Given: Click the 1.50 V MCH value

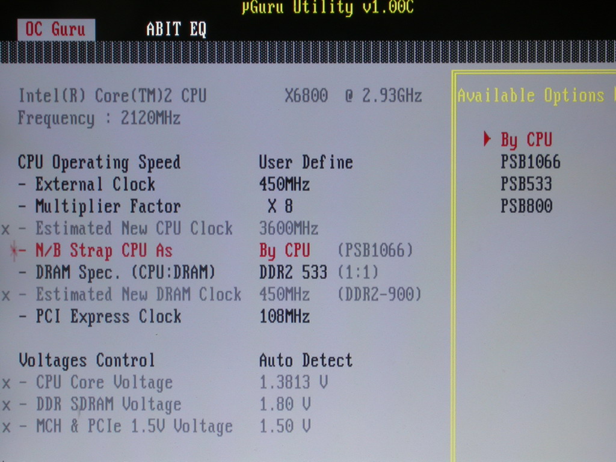Looking at the screenshot, I should 285,427.
